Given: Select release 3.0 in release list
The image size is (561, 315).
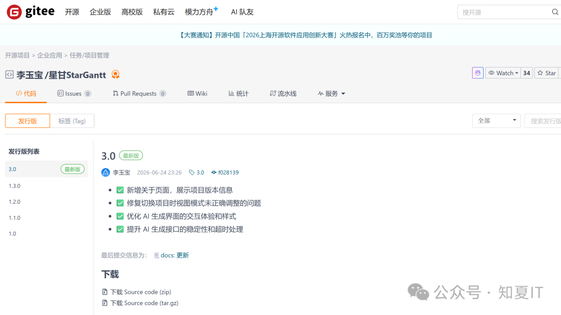Looking at the screenshot, I should pyautogui.click(x=47, y=169).
